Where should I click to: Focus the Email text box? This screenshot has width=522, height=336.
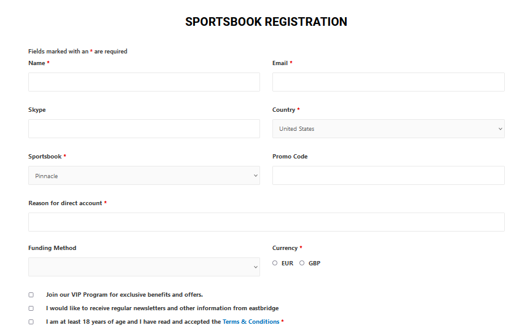[x=388, y=82]
